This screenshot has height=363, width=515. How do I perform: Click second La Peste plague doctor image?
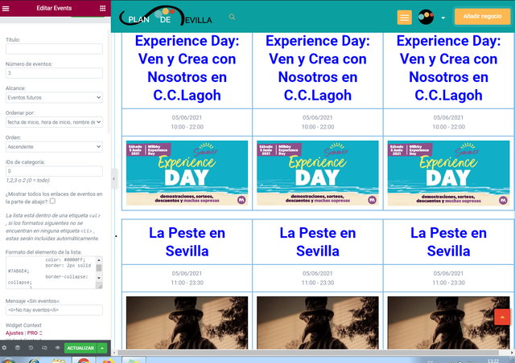(x=318, y=323)
